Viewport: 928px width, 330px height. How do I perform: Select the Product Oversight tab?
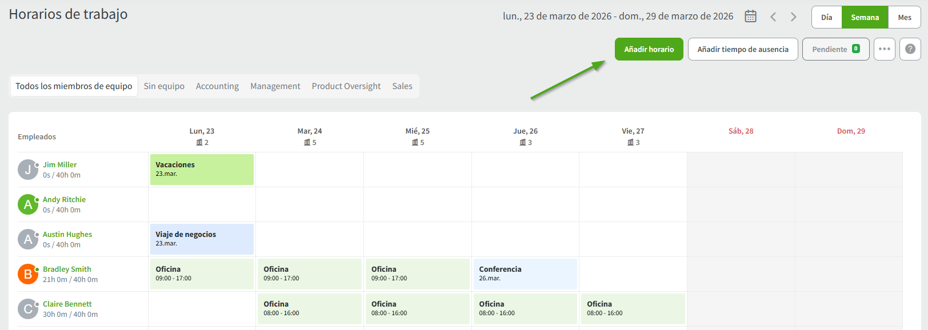(x=346, y=86)
